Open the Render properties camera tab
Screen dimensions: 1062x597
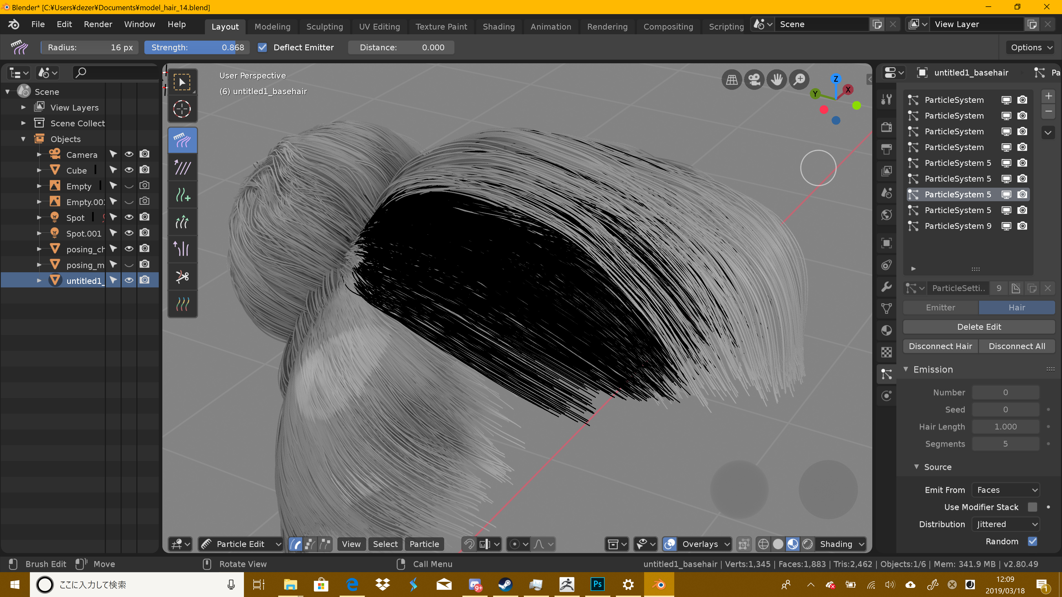886,127
